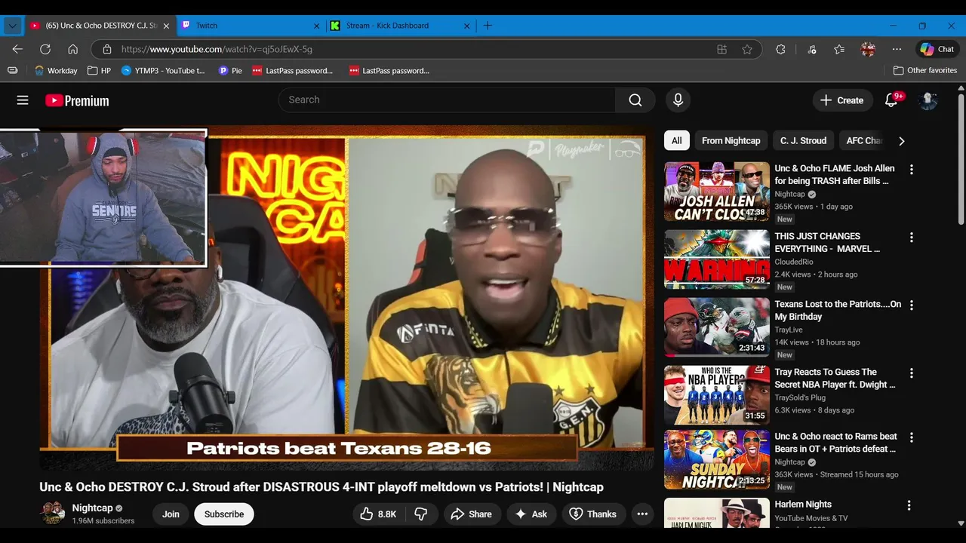Like the video with thumbs up
The image size is (966, 543).
[x=379, y=514]
